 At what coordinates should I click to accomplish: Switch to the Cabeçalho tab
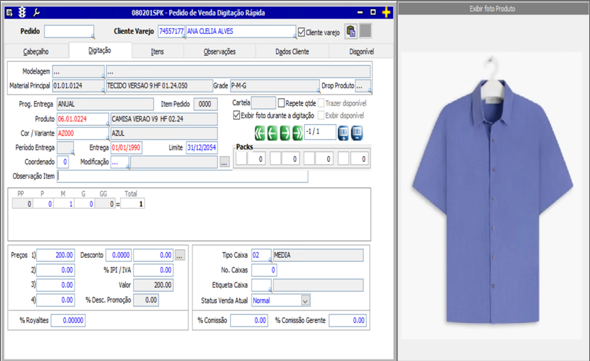coord(35,51)
